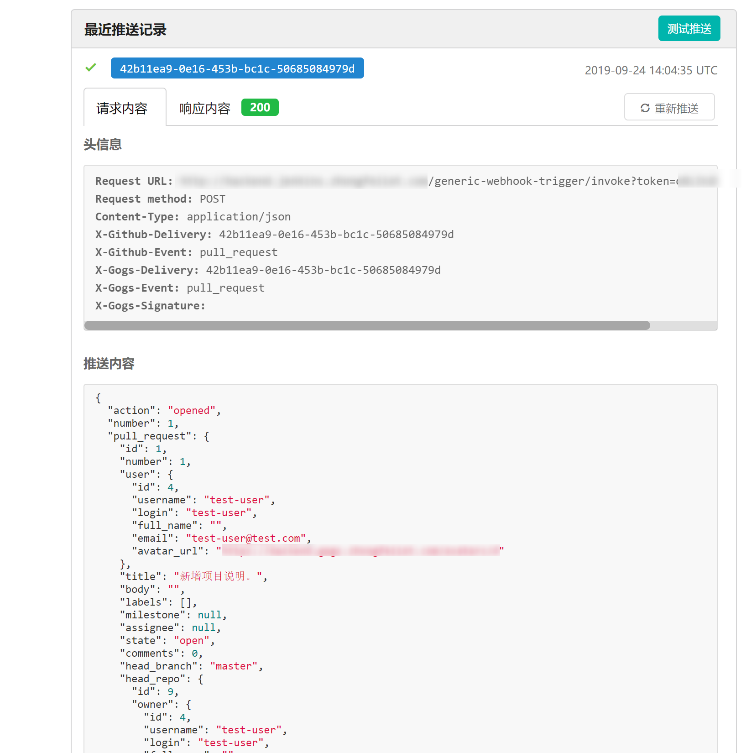Click the X-Gogs-Signature header line
Screen dimensions: 746x753
150,306
